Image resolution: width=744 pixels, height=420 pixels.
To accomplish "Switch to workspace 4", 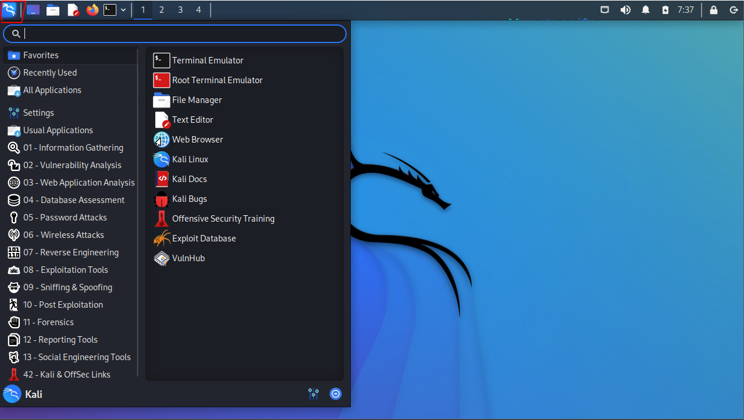I will [198, 10].
